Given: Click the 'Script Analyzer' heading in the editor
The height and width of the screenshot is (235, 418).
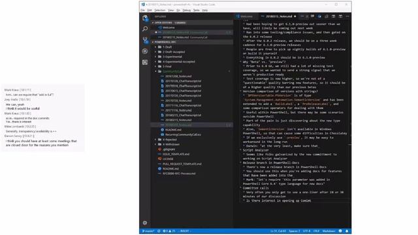Looking at the screenshot, I should coord(255,150).
